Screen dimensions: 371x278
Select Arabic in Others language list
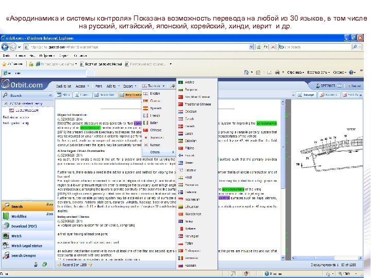(197, 82)
